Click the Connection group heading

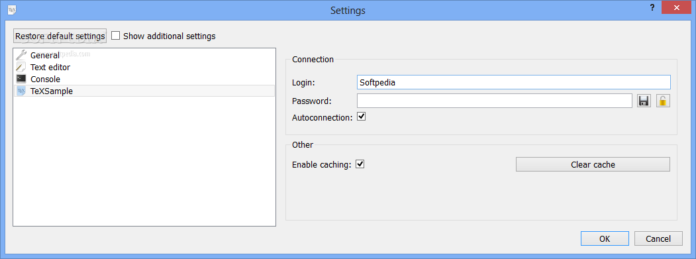tap(313, 59)
